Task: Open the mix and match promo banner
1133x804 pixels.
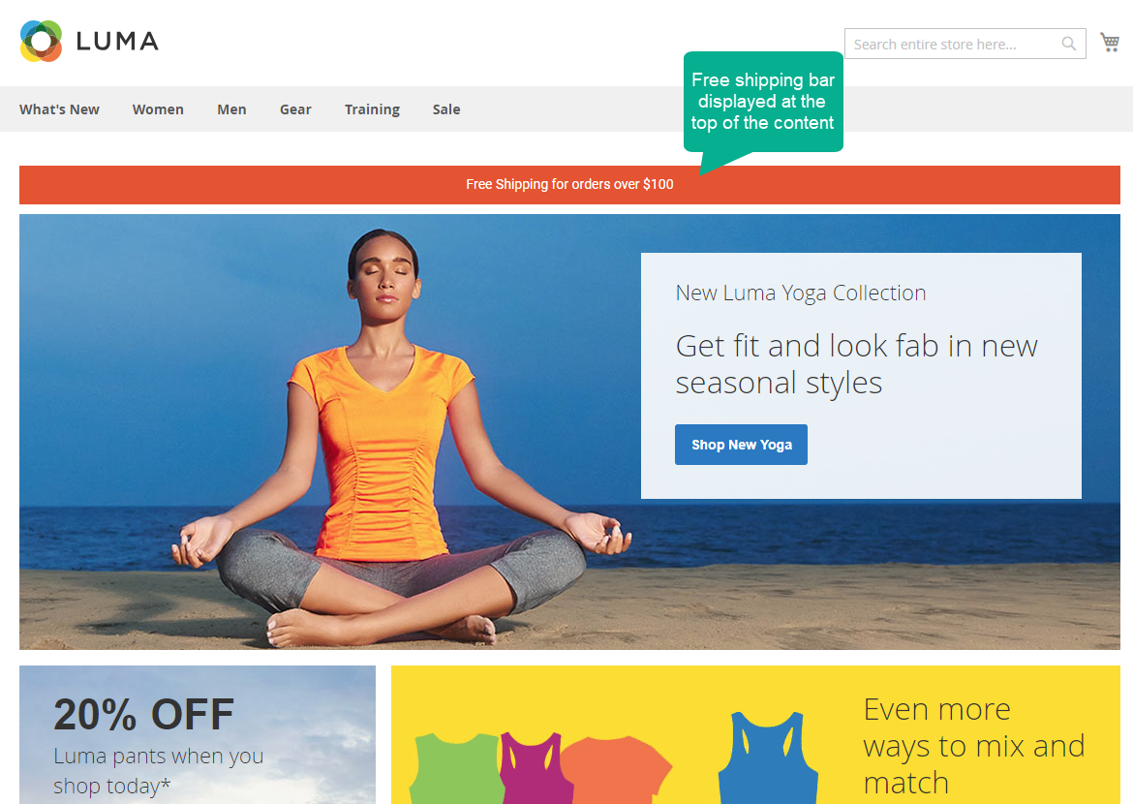Action: pos(755,734)
